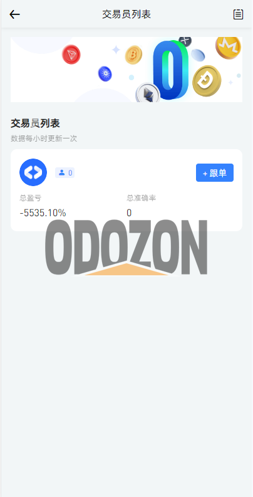Click the 数据每小时更新一次 note
Viewport: 253px width, 497px height.
pyautogui.click(x=44, y=139)
